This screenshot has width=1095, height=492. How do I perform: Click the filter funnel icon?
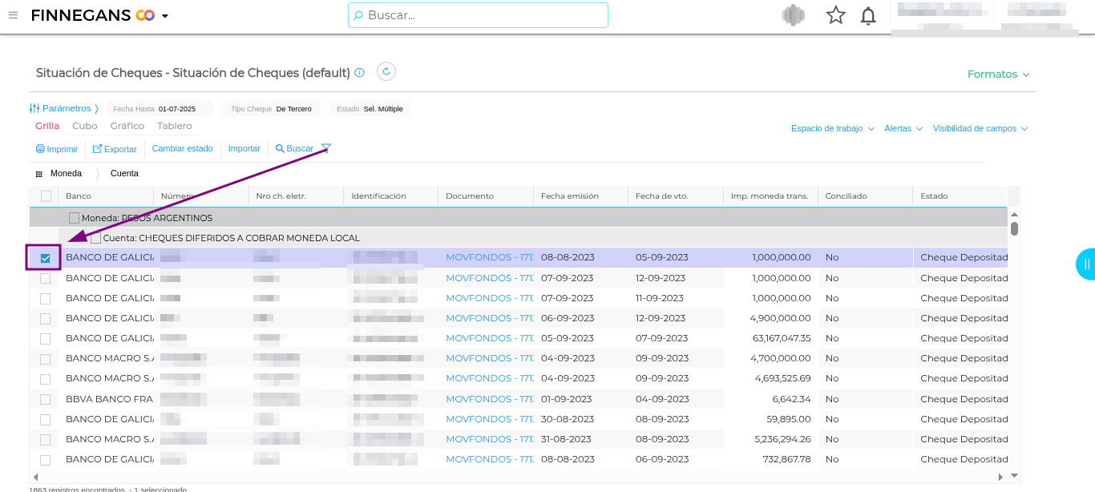325,148
